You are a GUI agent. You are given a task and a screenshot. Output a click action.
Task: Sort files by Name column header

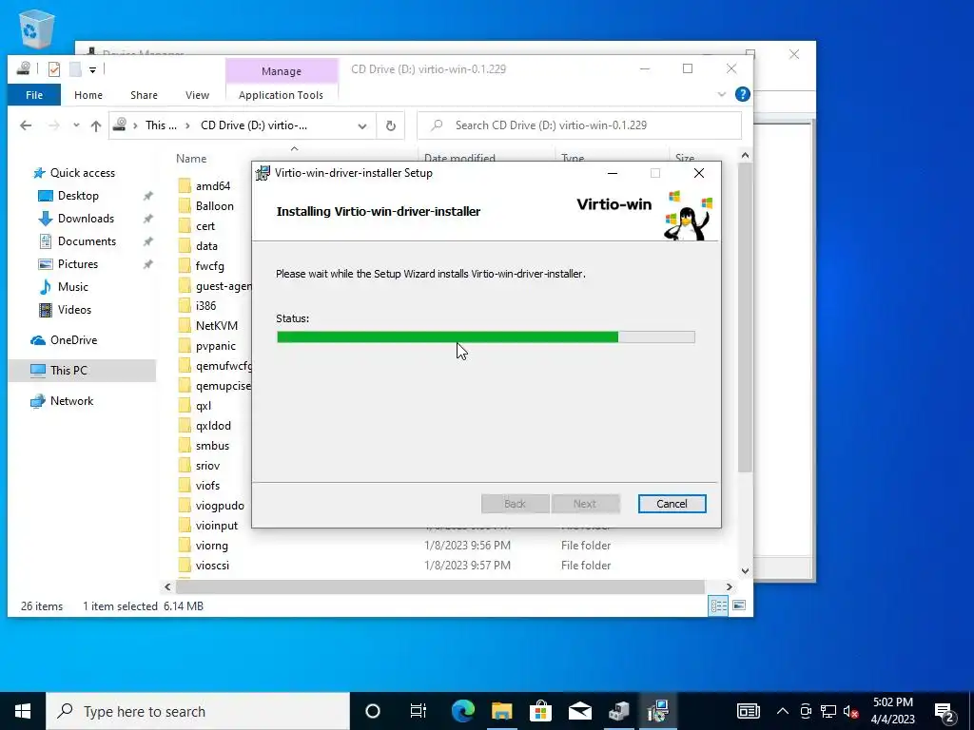(190, 159)
